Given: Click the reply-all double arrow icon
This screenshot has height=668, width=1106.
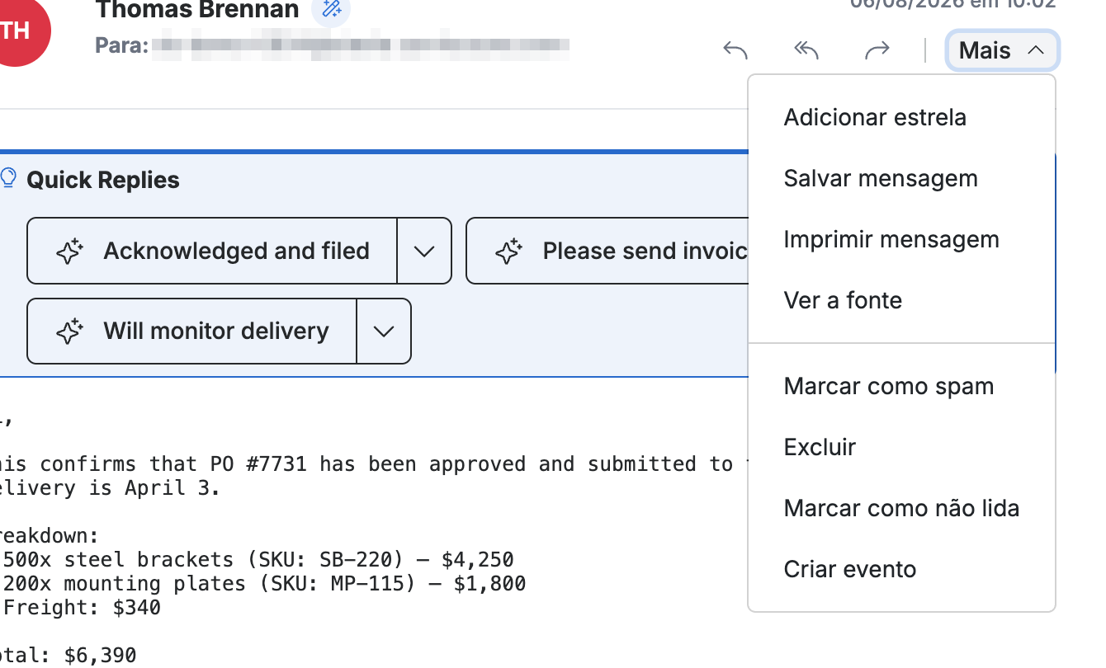Looking at the screenshot, I should [x=806, y=50].
